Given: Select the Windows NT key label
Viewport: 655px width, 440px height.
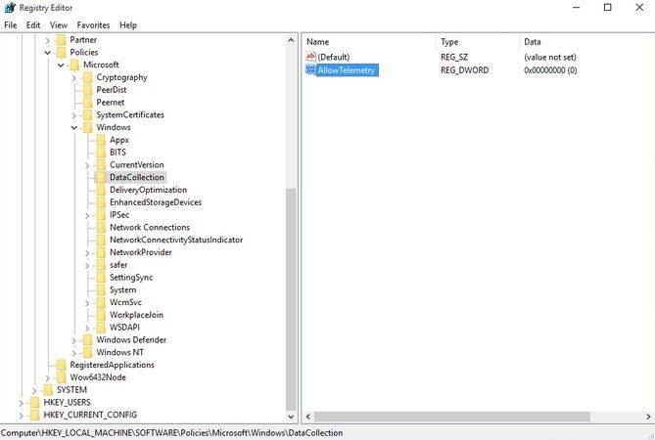Looking at the screenshot, I should coord(119,352).
